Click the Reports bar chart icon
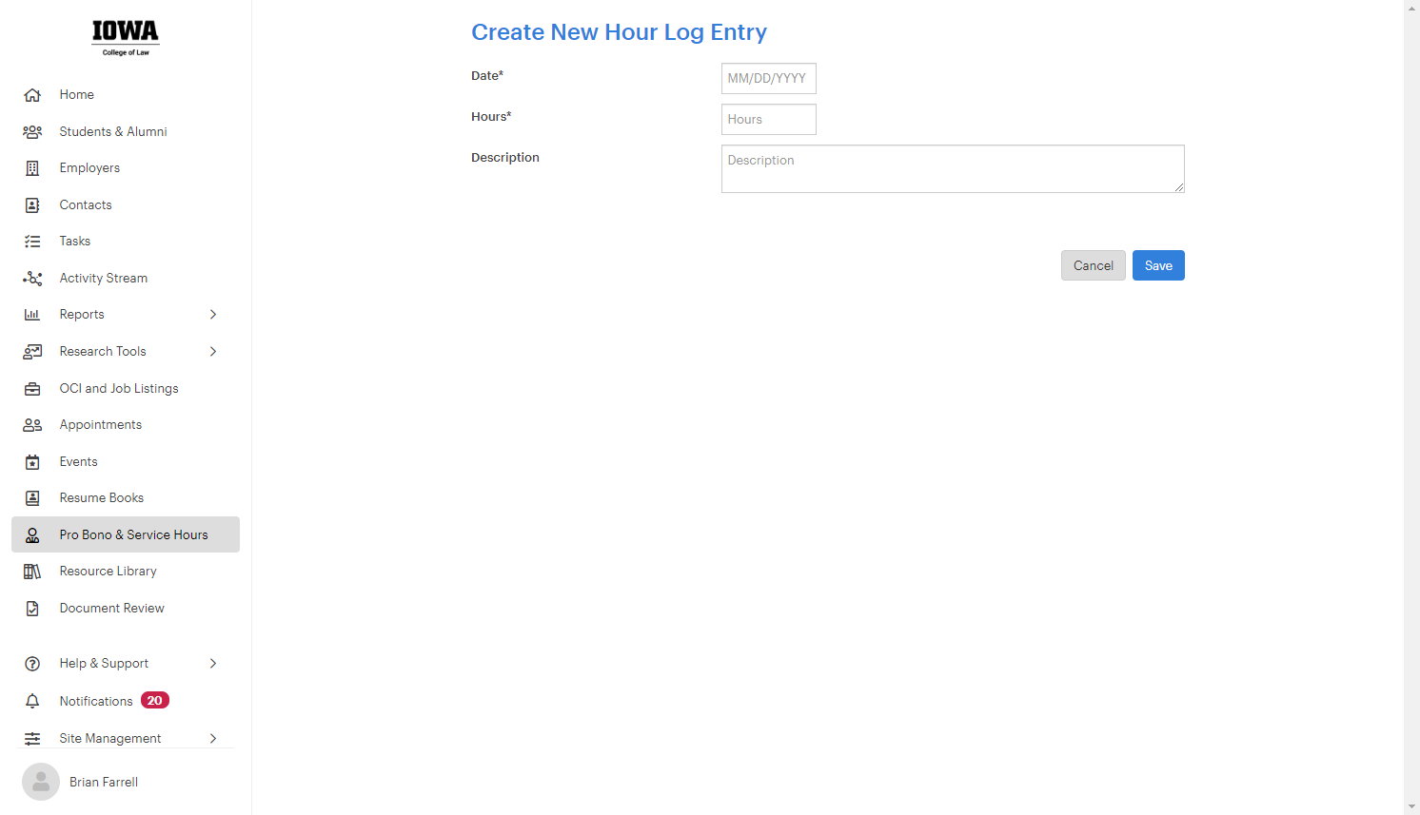Screen dimensions: 1420x815 click(x=32, y=315)
